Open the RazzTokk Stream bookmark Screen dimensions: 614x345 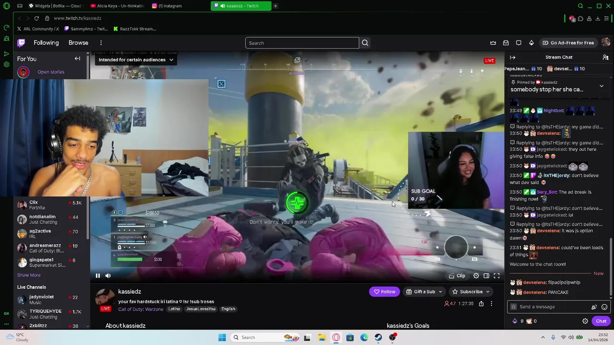pos(135,29)
